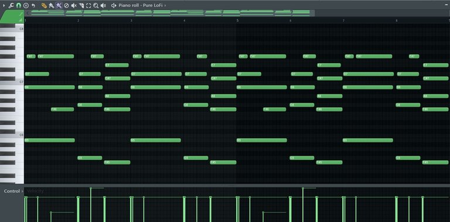This screenshot has height=222, width=450.
Task: Activate the magnifier zoom tool
Action: tap(96, 5)
